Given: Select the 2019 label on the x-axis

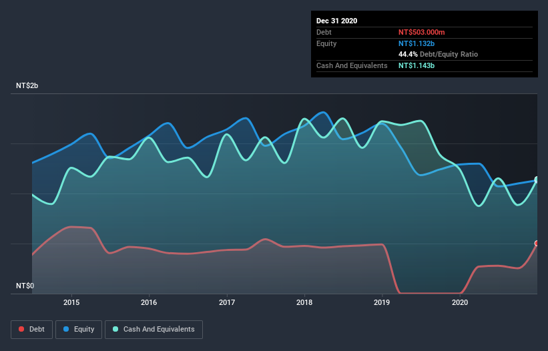Looking at the screenshot, I should 382,302.
